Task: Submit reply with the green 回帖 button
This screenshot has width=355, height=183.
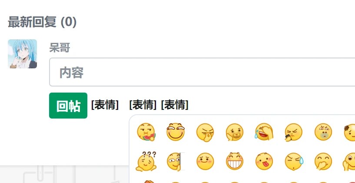Action: (68, 106)
